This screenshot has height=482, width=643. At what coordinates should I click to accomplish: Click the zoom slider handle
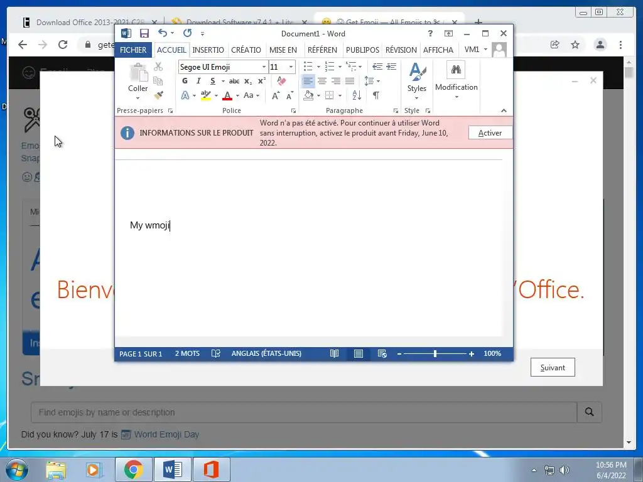[x=435, y=353]
